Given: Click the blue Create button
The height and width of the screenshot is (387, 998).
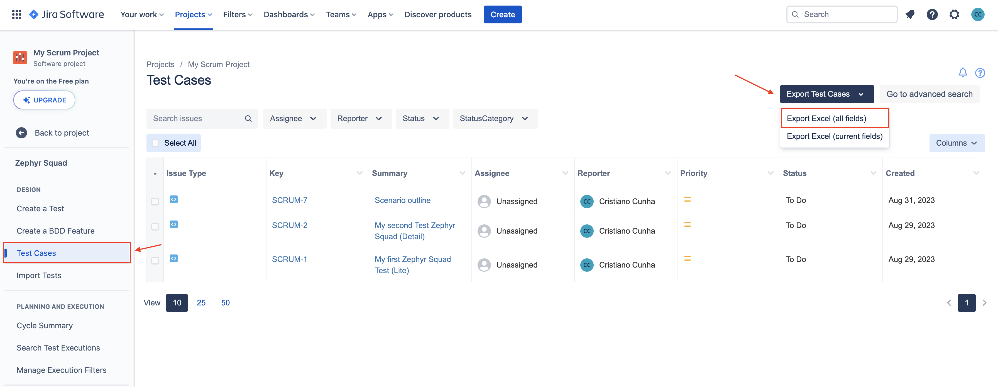Looking at the screenshot, I should pos(503,14).
